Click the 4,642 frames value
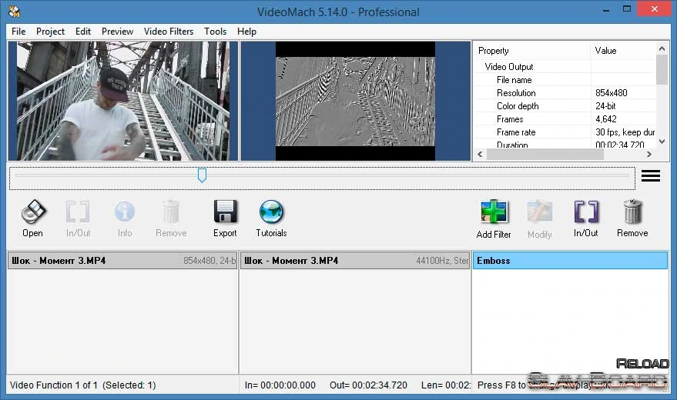The image size is (677, 400). click(x=606, y=119)
